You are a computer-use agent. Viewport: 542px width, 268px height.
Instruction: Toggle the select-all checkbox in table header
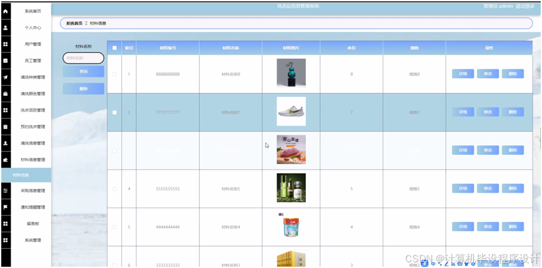pyautogui.click(x=114, y=48)
